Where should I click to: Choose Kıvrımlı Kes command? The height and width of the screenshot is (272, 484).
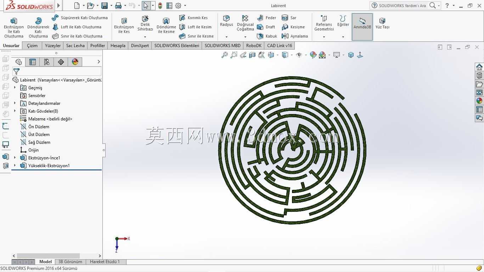click(193, 18)
